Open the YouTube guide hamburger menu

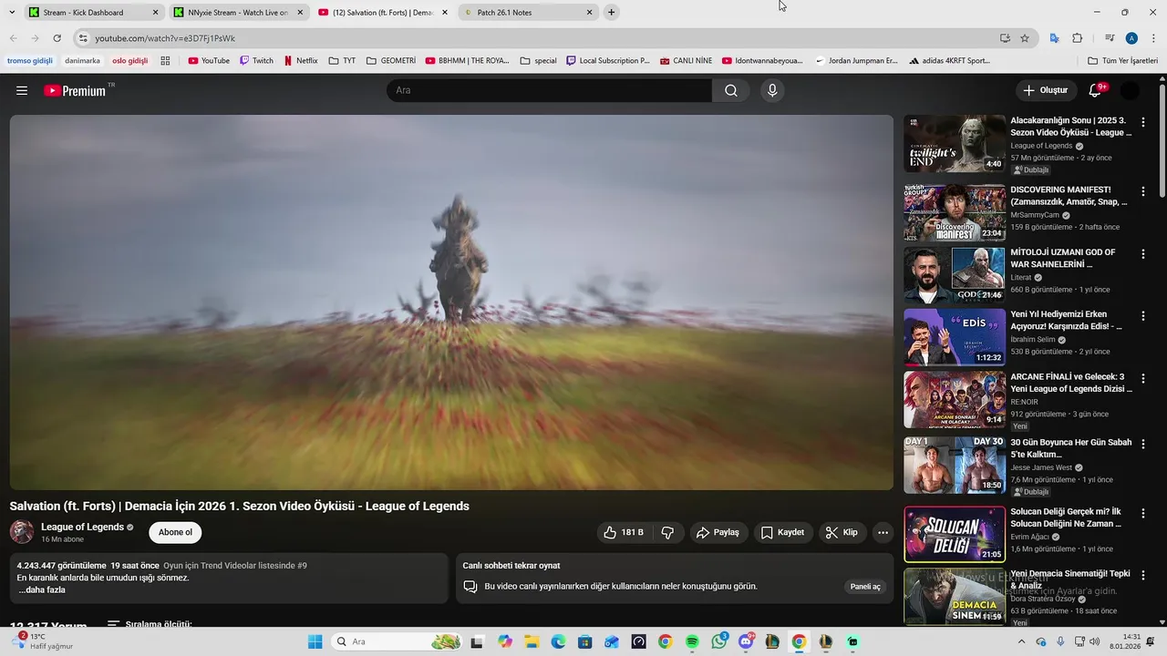click(22, 90)
